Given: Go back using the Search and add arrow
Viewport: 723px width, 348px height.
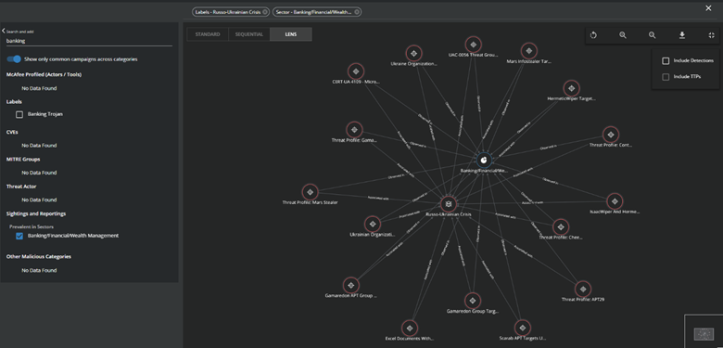Looking at the screenshot, I should click(4, 31).
